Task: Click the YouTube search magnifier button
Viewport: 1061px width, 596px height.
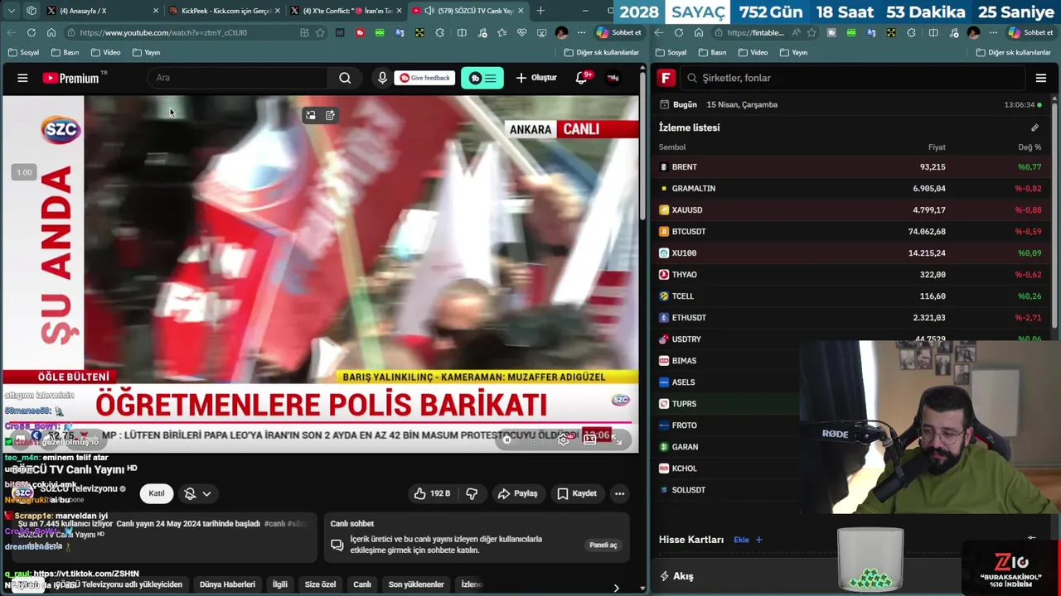Action: pyautogui.click(x=345, y=78)
